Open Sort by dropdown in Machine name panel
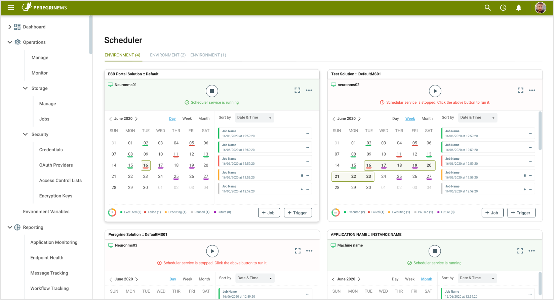Screen dimensions: 554x300 pyautogui.click(x=477, y=278)
